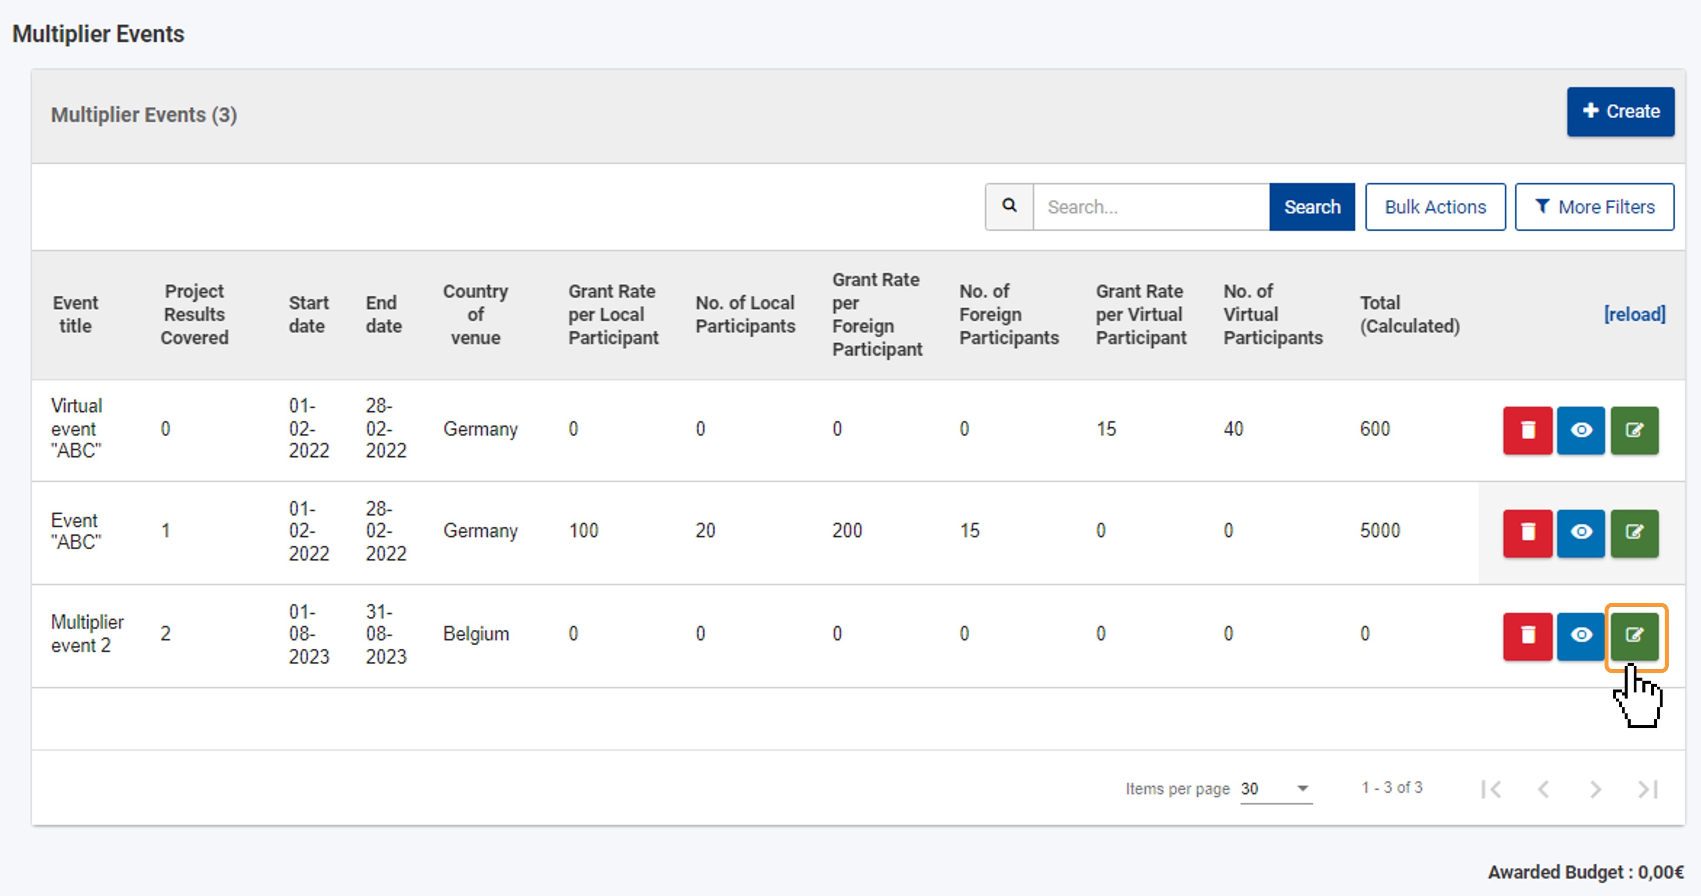Focus the Search text field
This screenshot has width=1701, height=896.
pos(1150,207)
